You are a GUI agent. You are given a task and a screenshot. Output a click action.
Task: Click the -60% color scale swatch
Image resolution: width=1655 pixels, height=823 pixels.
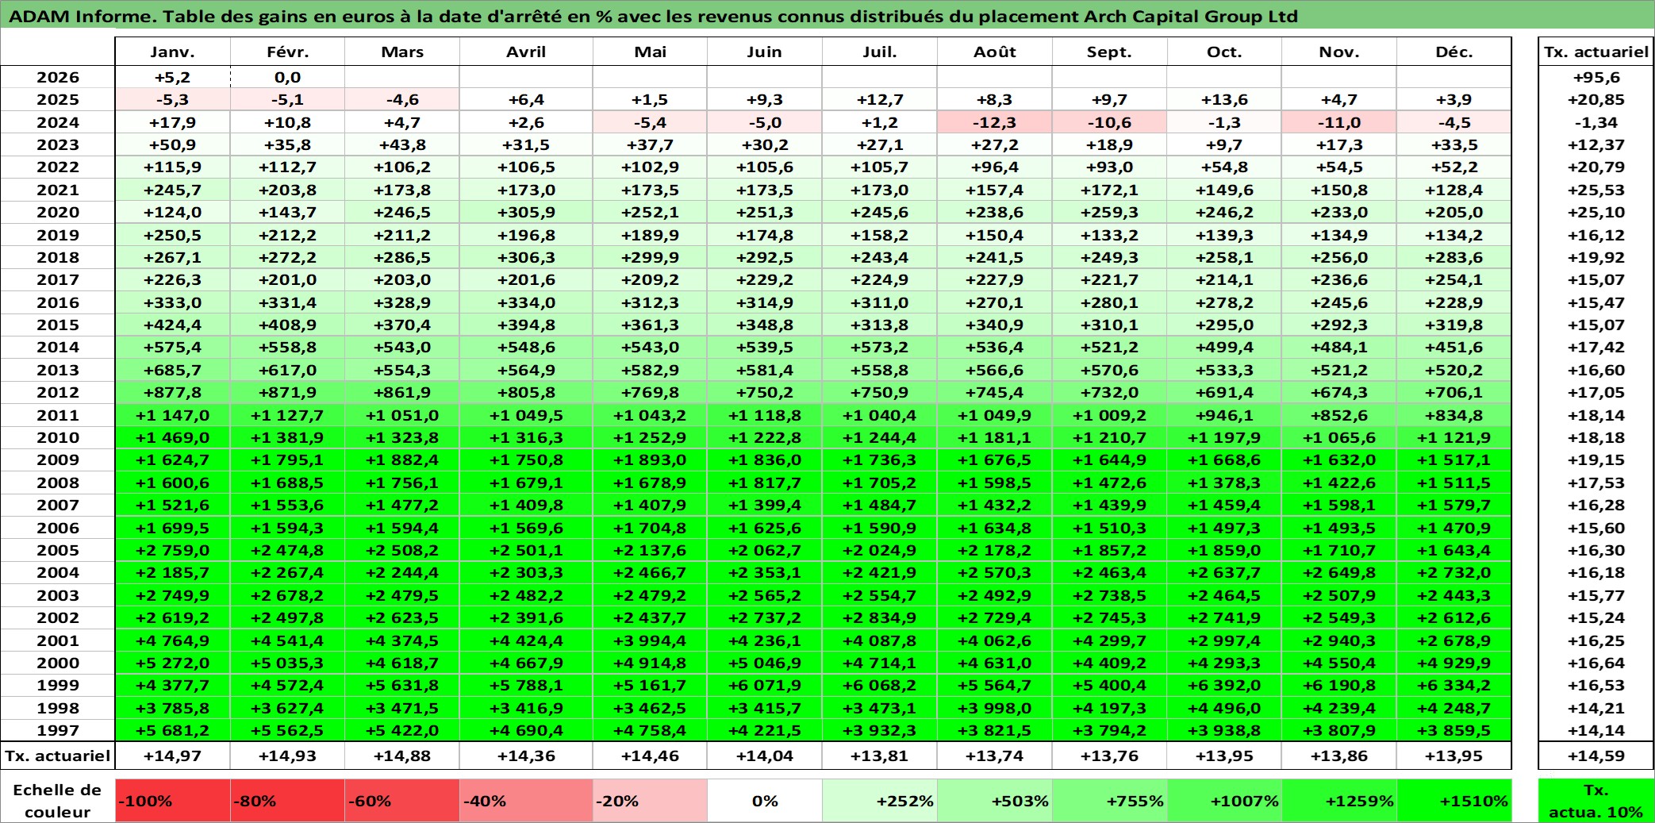(x=402, y=801)
